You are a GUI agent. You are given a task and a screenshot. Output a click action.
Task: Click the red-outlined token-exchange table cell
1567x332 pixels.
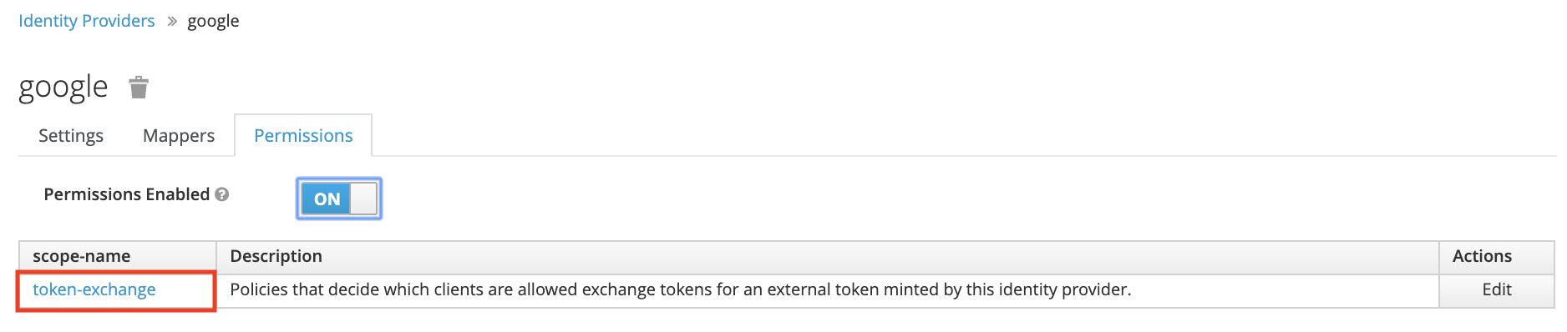click(116, 291)
